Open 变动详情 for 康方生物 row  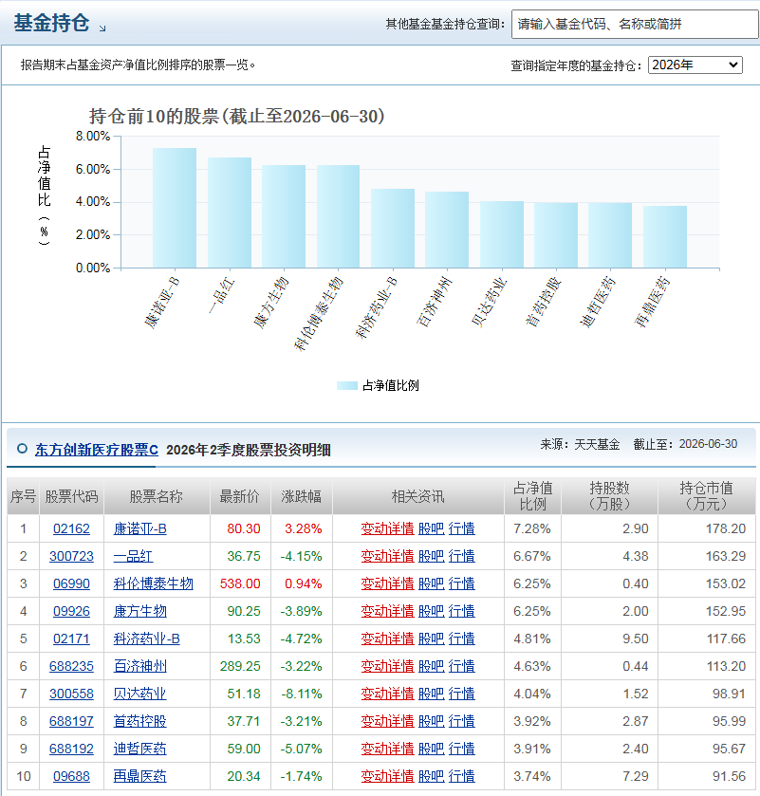click(387, 611)
